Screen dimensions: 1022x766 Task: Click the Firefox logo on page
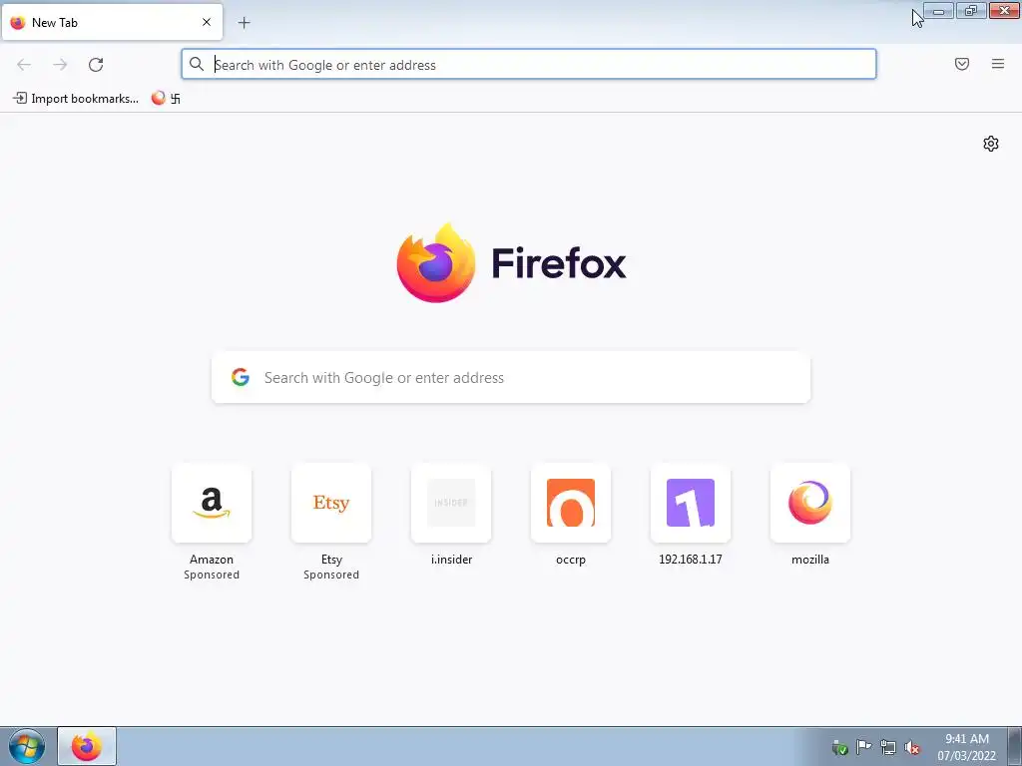coord(511,263)
